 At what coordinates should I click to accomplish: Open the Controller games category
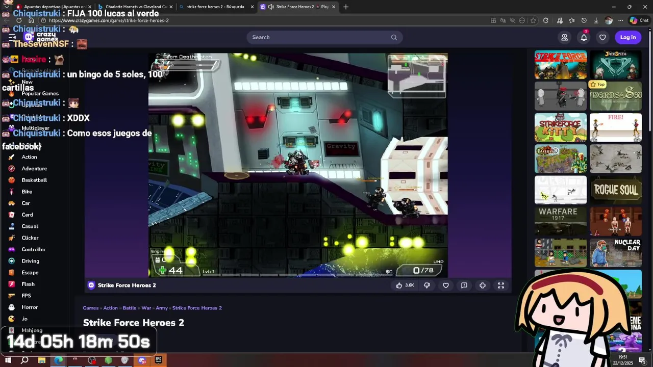pyautogui.click(x=34, y=249)
